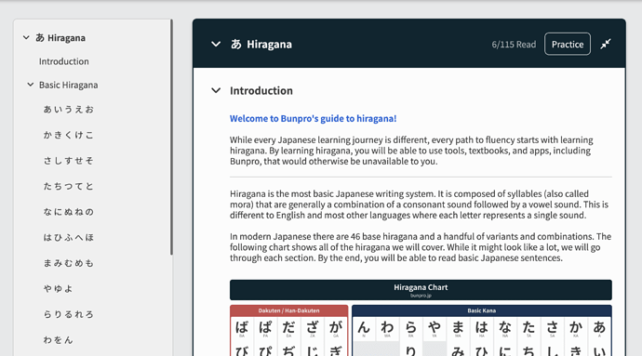Click the "Welcome to Bunpro's guide to hiragana!" heading
This screenshot has height=356, width=642.
coord(313,118)
